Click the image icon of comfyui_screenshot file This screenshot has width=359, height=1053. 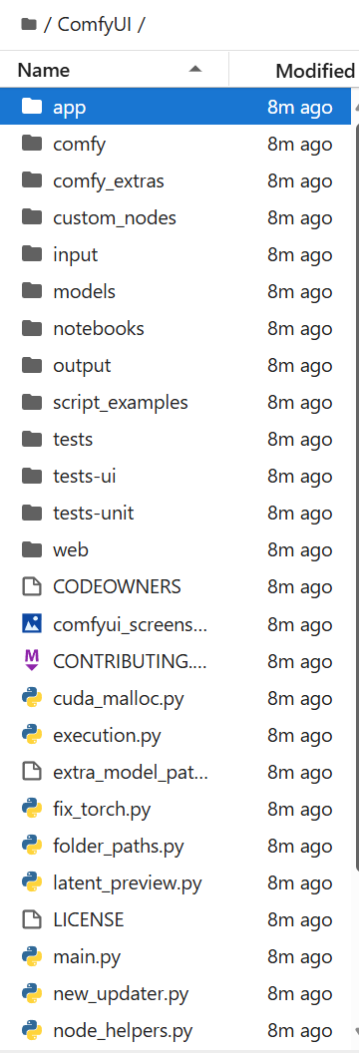point(32,624)
